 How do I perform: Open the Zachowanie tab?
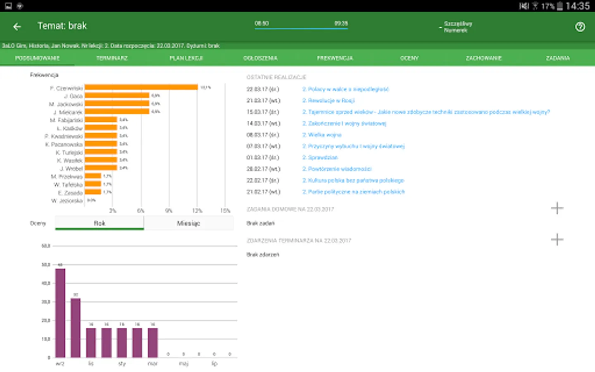coord(483,58)
